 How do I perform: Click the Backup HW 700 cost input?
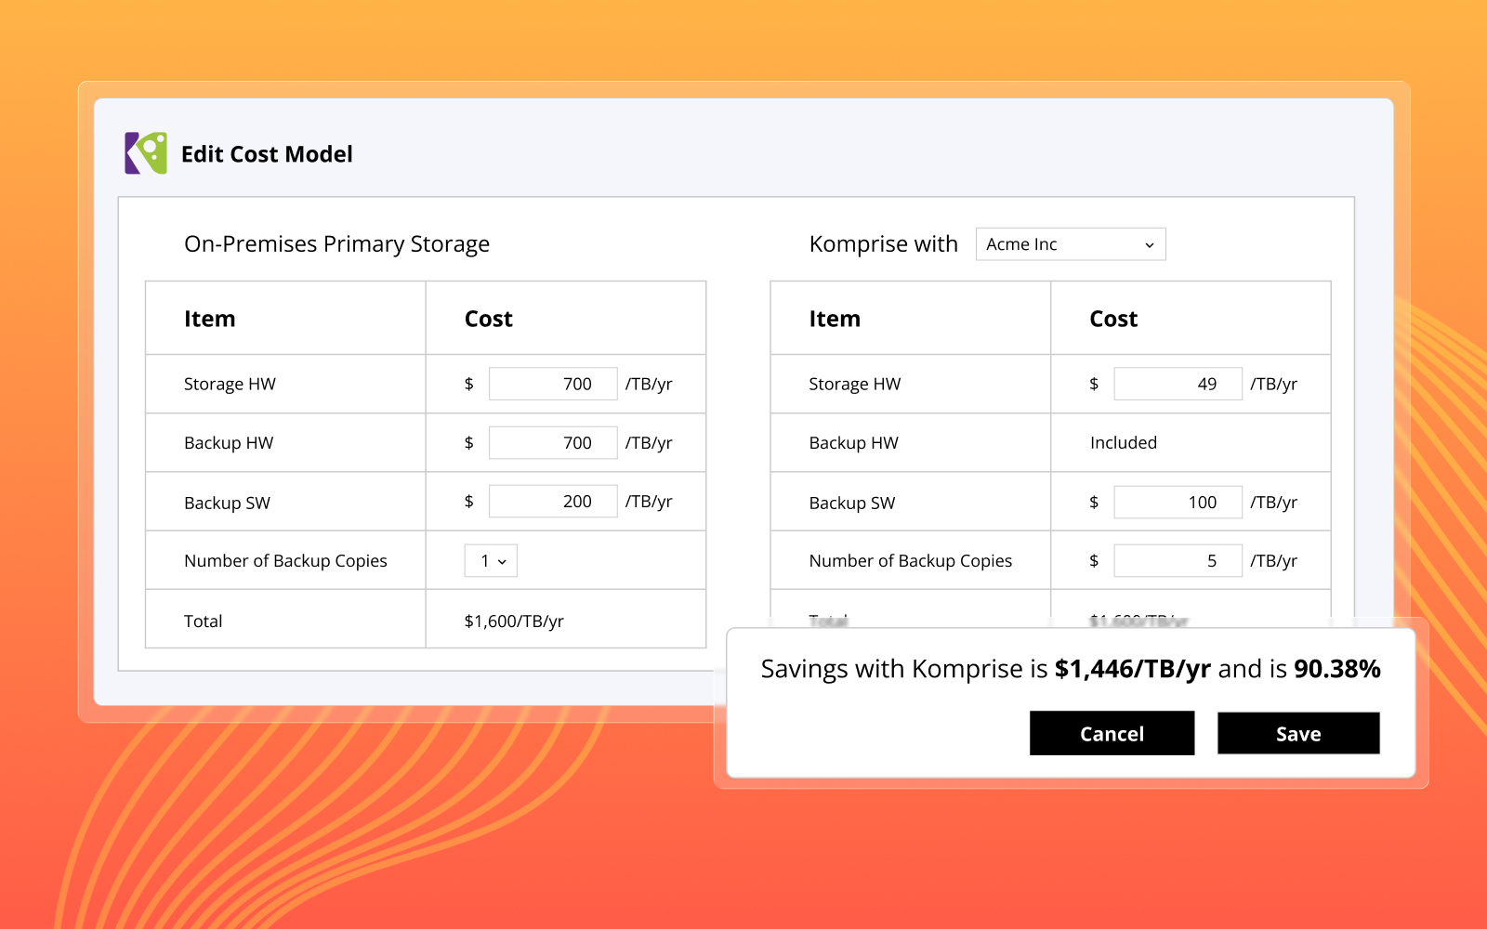[x=553, y=442]
